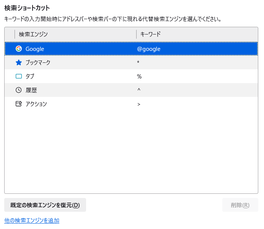This screenshot has height=229, width=264.
Task: Sort by キーワード column header
Action: tap(150, 34)
